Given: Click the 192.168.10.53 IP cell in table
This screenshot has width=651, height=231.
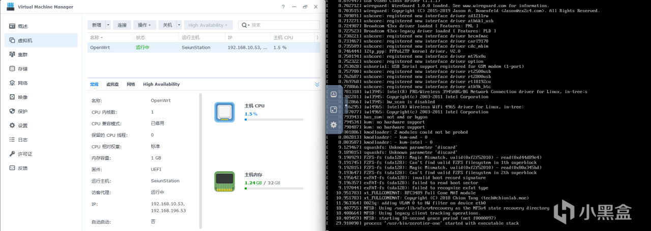Looking at the screenshot, I should click(247, 47).
